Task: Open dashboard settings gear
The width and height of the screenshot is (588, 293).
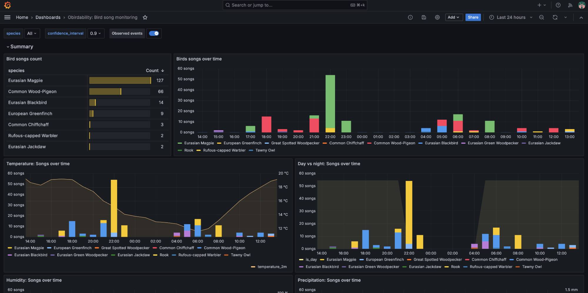Action: pyautogui.click(x=437, y=17)
